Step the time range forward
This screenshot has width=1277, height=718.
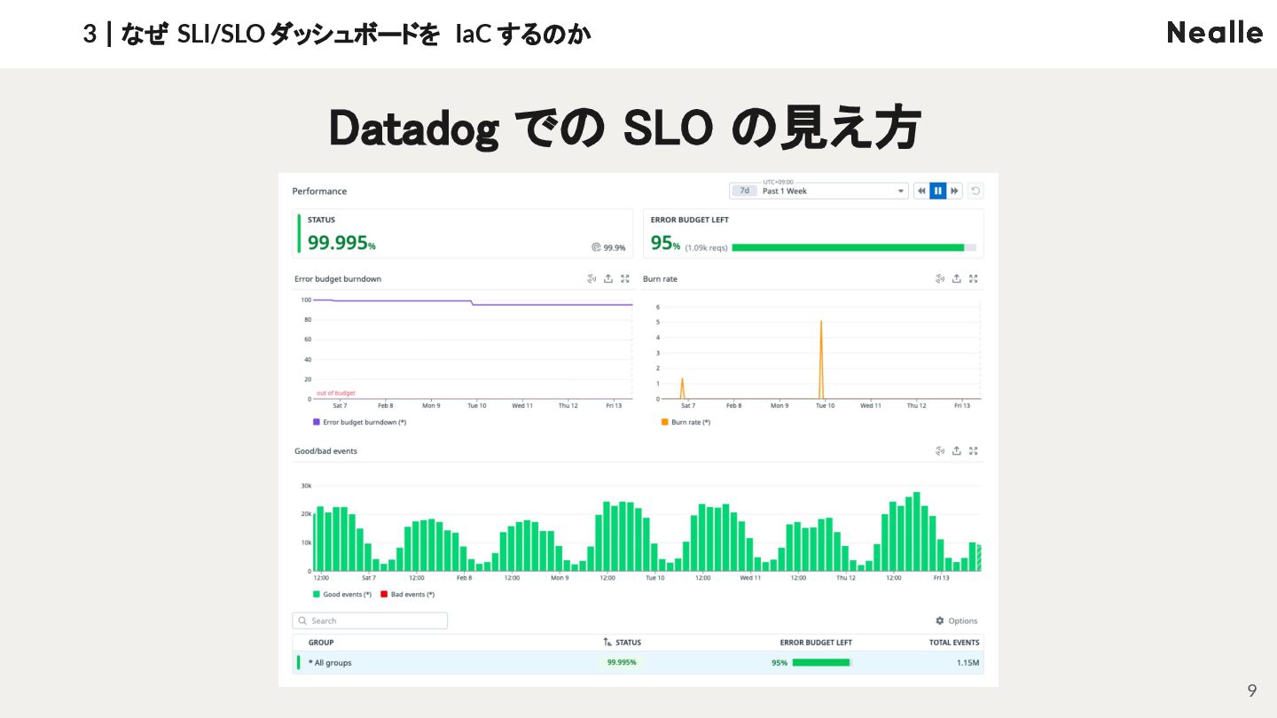(954, 191)
